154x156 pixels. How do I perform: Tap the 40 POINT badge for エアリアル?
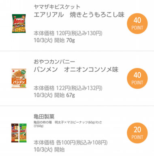[x=137, y=24]
